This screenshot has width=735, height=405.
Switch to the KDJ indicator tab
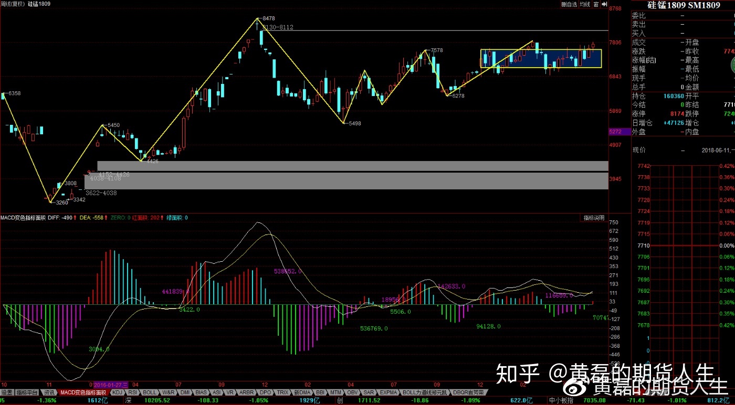[118, 392]
